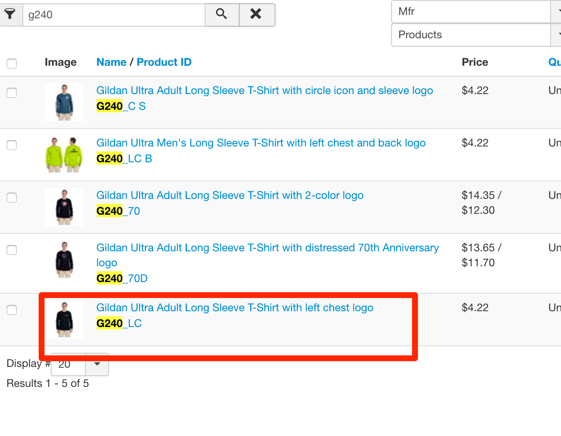Click the G240_70D product image

click(x=64, y=260)
